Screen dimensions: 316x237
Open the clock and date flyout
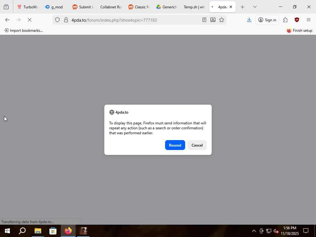tap(290, 231)
